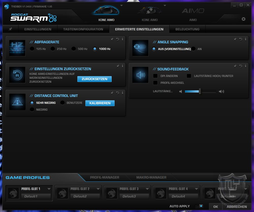254x212 pixels.
Task: Open Swarm settings gear
Action: (x=243, y=19)
